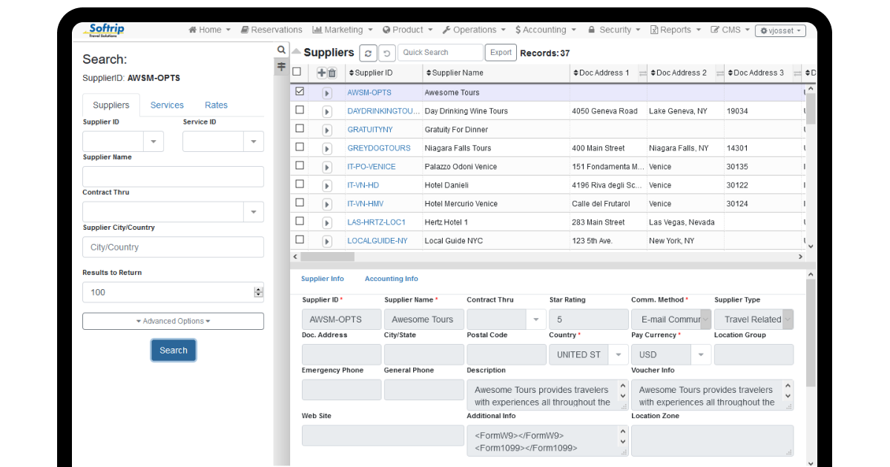The image size is (890, 467).
Task: Click column handle after Doc Address 3
Action: (x=797, y=73)
